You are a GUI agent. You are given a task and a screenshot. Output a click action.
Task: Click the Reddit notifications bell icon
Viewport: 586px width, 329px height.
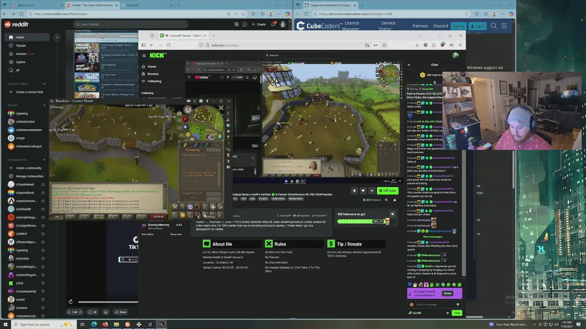pyautogui.click(x=273, y=24)
